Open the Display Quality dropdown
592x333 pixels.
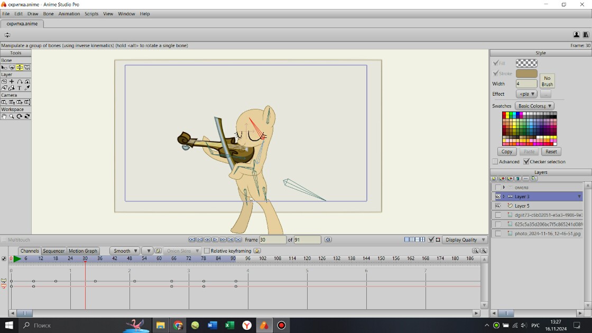tap(465, 240)
